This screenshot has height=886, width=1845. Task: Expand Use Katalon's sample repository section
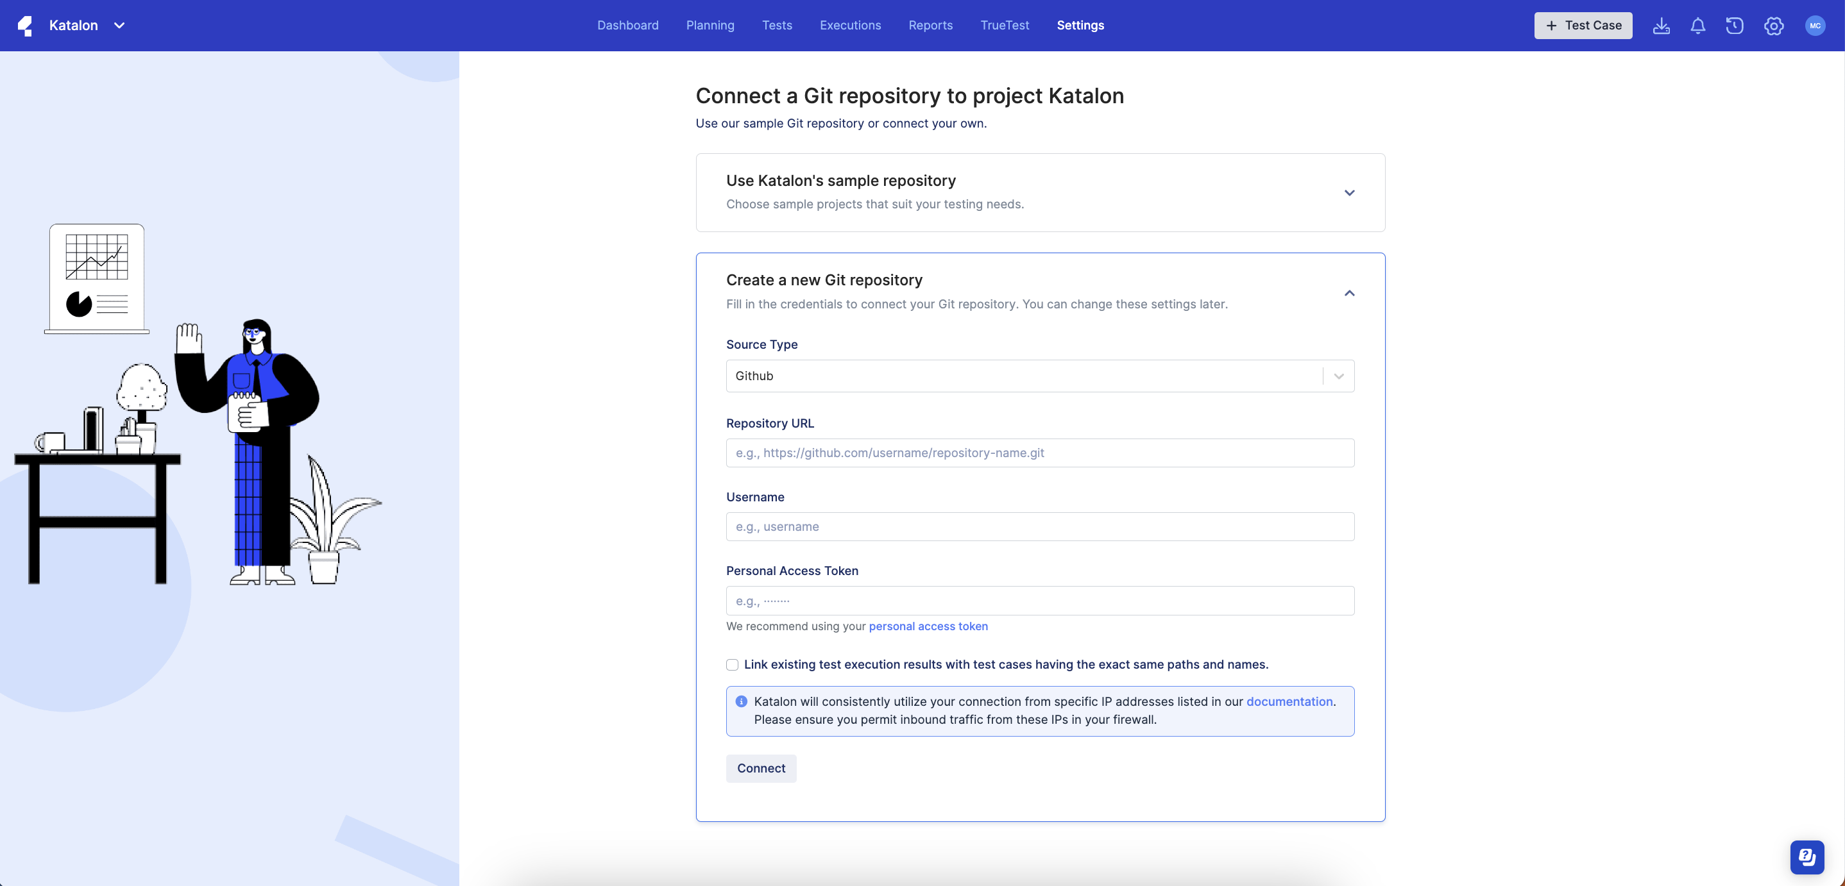click(1349, 192)
